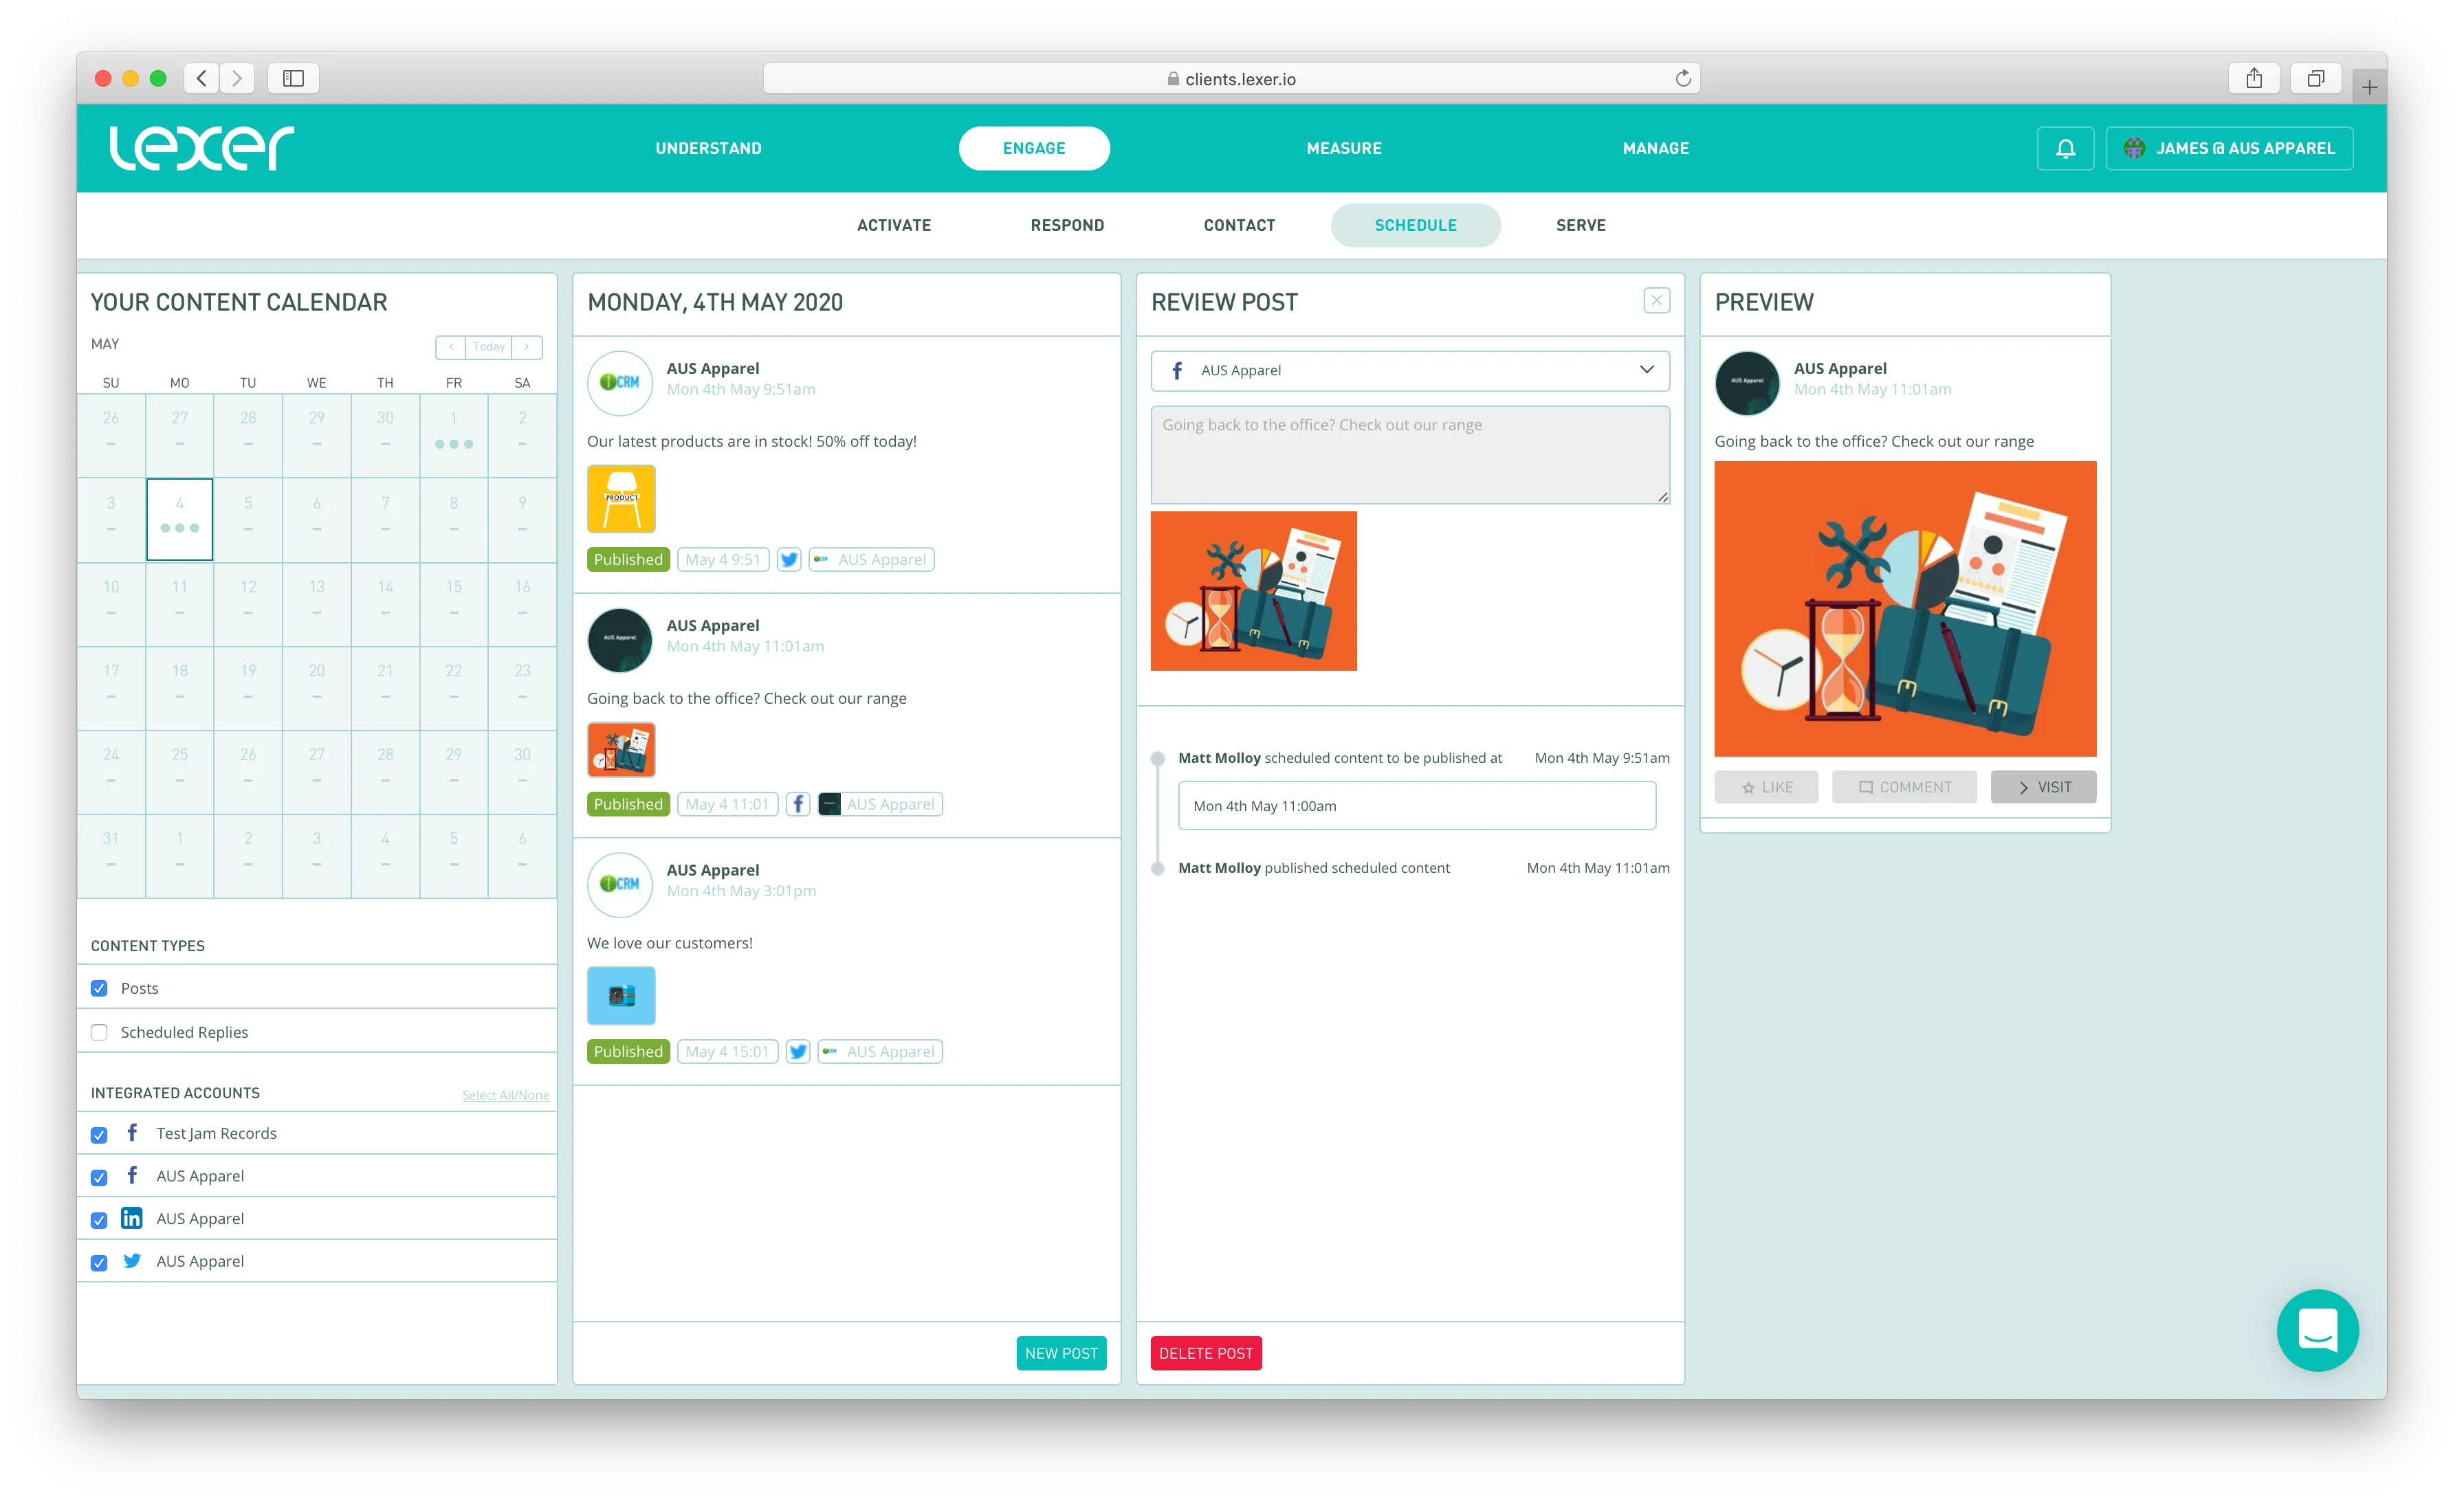Image resolution: width=2464 pixels, height=1501 pixels.
Task: Click the Intercom chat bubble icon
Action: pyautogui.click(x=2317, y=1330)
